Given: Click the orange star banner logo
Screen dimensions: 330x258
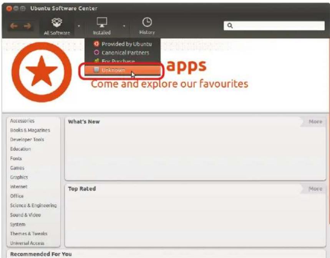Looking at the screenshot, I should 41,72.
